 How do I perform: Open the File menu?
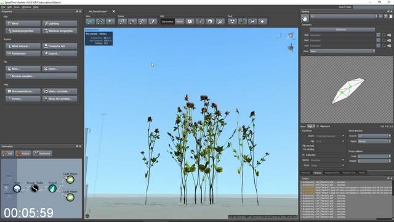pyautogui.click(x=3, y=7)
